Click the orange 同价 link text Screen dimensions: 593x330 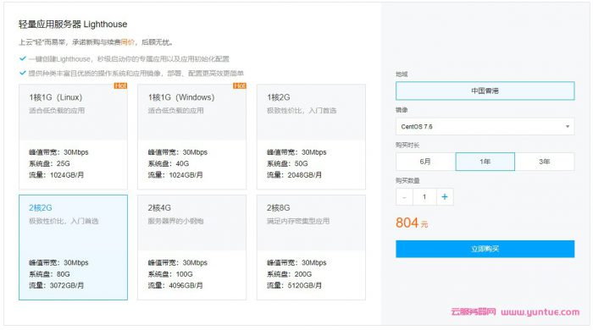tap(127, 42)
